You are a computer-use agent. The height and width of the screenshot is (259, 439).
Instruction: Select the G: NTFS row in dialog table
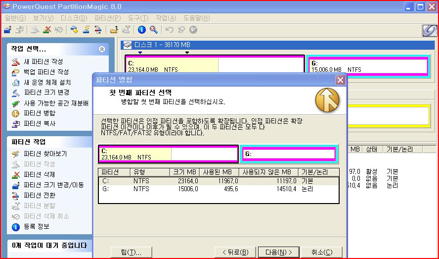(x=219, y=189)
